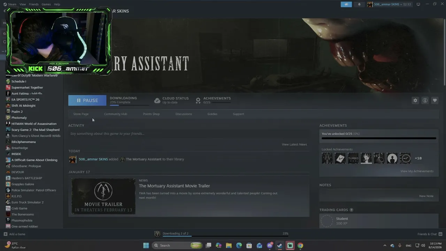Image resolution: width=446 pixels, height=251 pixels.
Task: Open game settings gear icon
Action: (415, 100)
